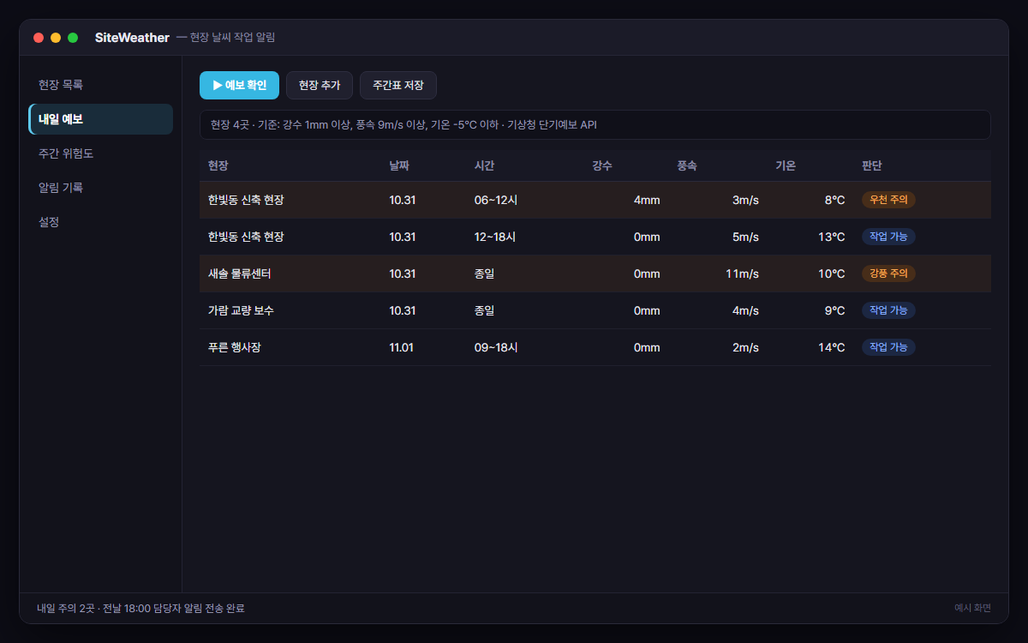The image size is (1028, 643).
Task: Click the 8°C temperature value
Action: [x=834, y=200]
